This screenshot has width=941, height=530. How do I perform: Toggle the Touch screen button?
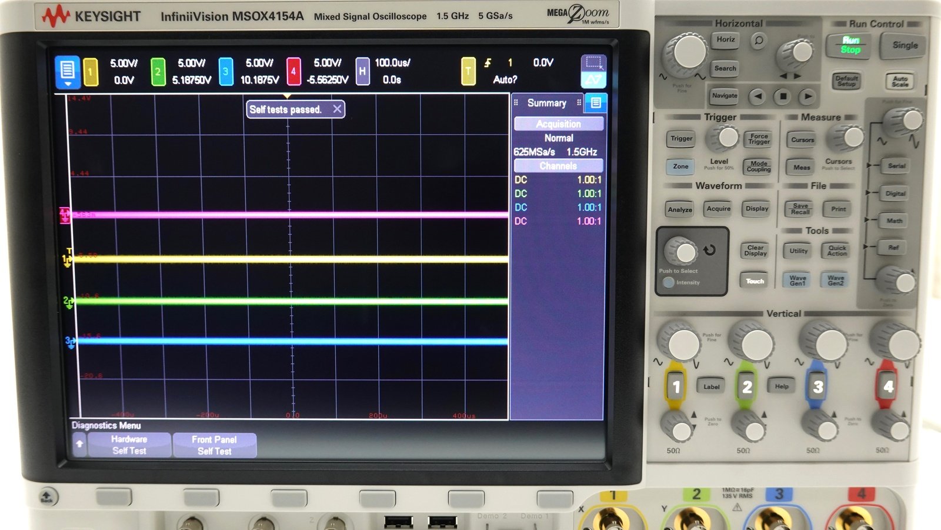click(755, 281)
